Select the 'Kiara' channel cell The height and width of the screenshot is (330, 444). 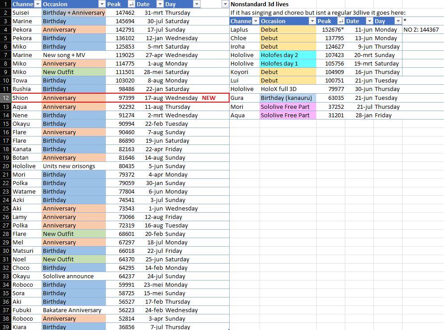[x=26, y=327]
